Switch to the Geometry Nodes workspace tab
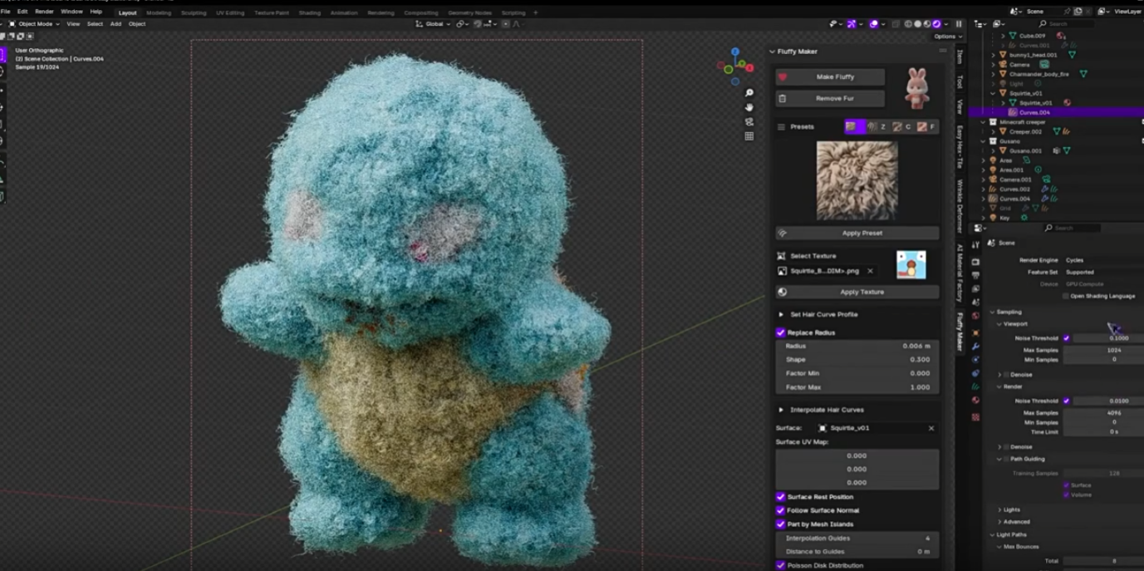This screenshot has width=1144, height=571. [469, 12]
